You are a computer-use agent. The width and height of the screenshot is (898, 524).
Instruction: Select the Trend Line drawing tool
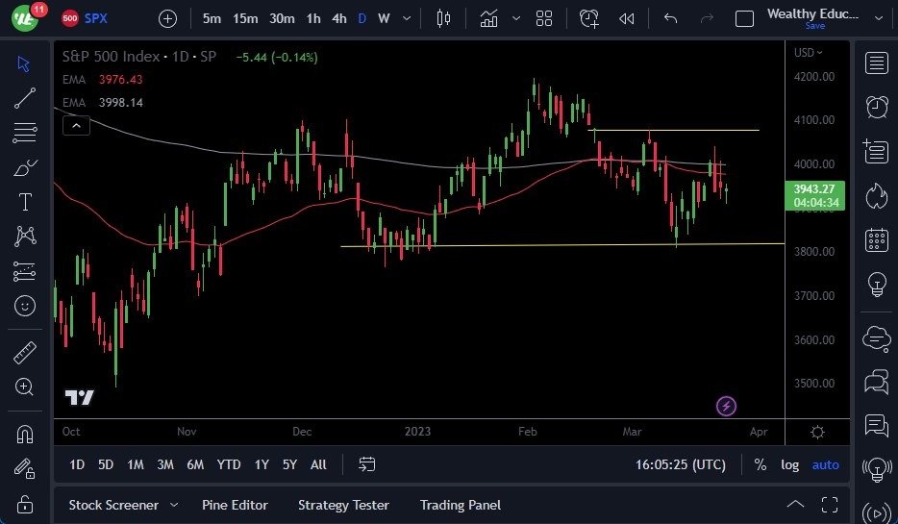tap(25, 98)
